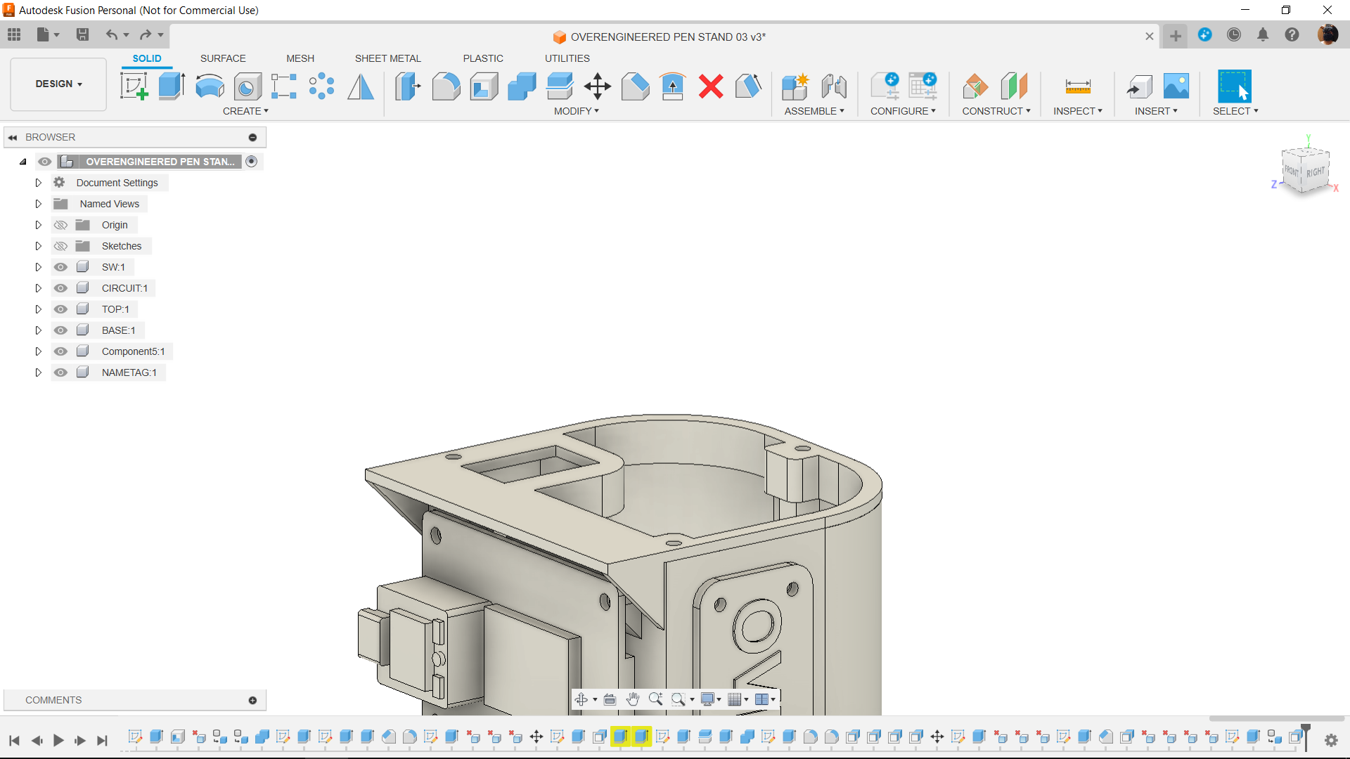This screenshot has width=1350, height=759.
Task: Click the first highlighted yellow timeline feature
Action: (x=620, y=737)
